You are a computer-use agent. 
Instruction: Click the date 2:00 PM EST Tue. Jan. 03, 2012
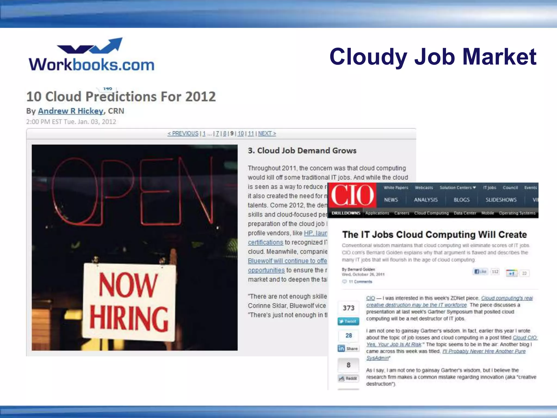click(x=71, y=122)
